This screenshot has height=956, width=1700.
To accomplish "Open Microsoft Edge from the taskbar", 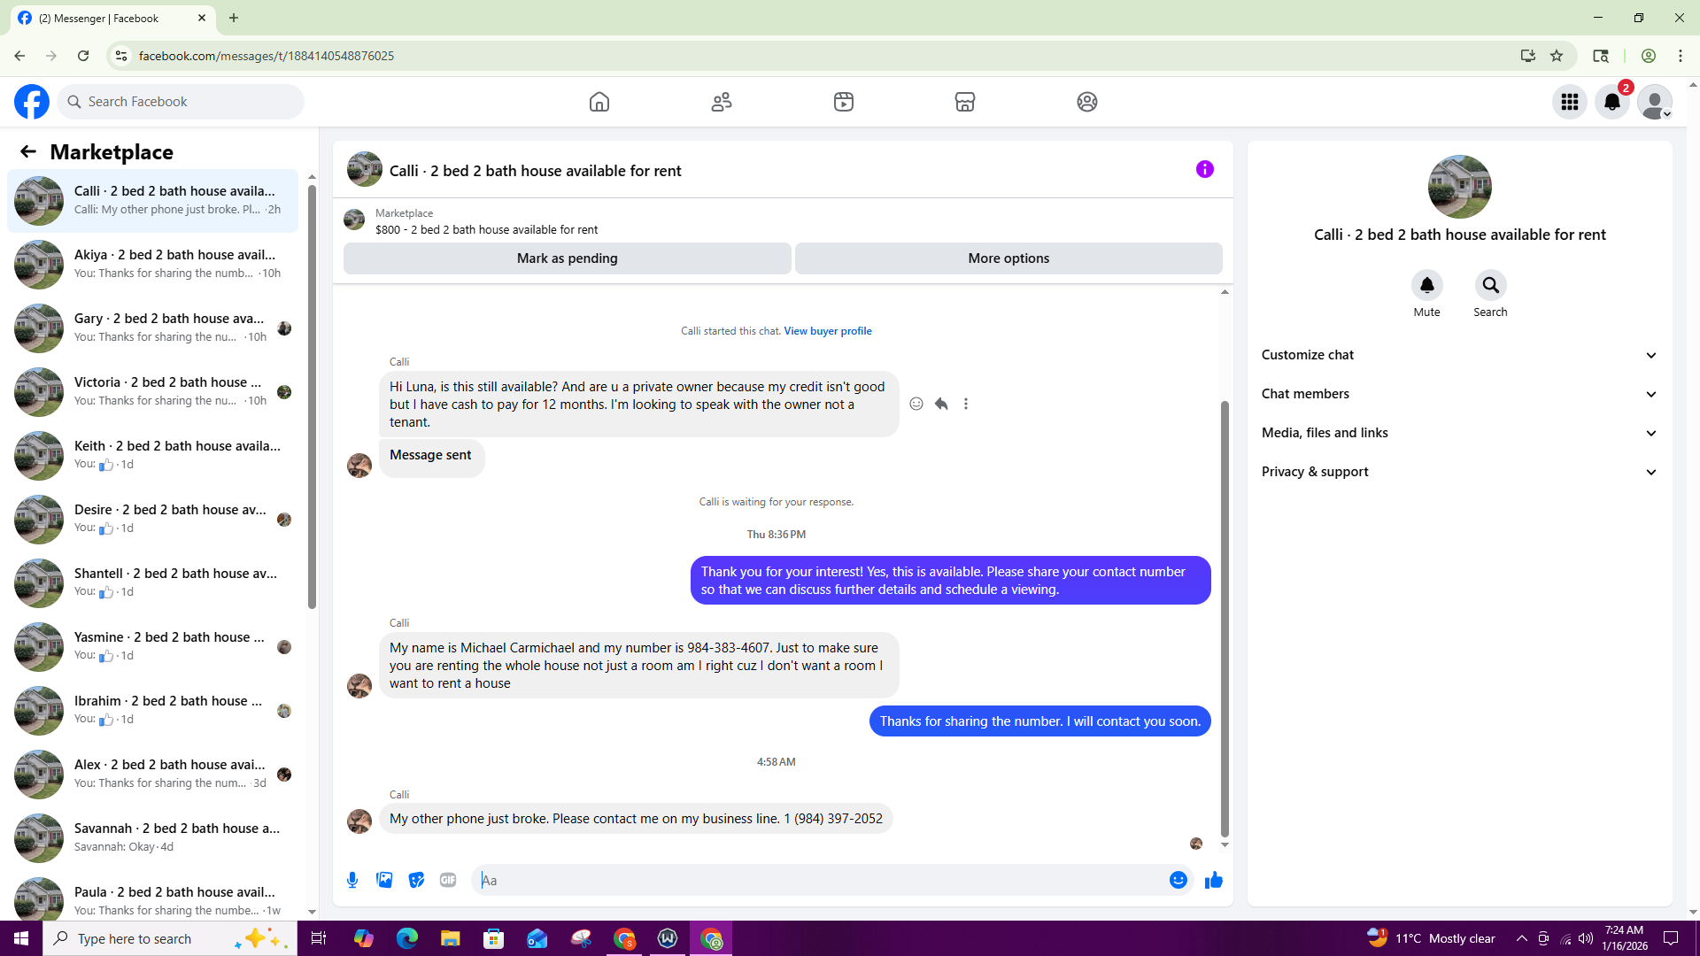I will coord(406,938).
